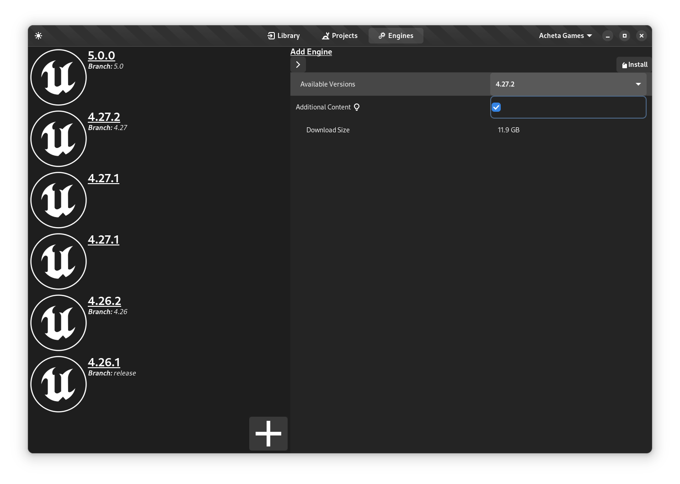Close the window
The image size is (680, 484).
(x=642, y=36)
